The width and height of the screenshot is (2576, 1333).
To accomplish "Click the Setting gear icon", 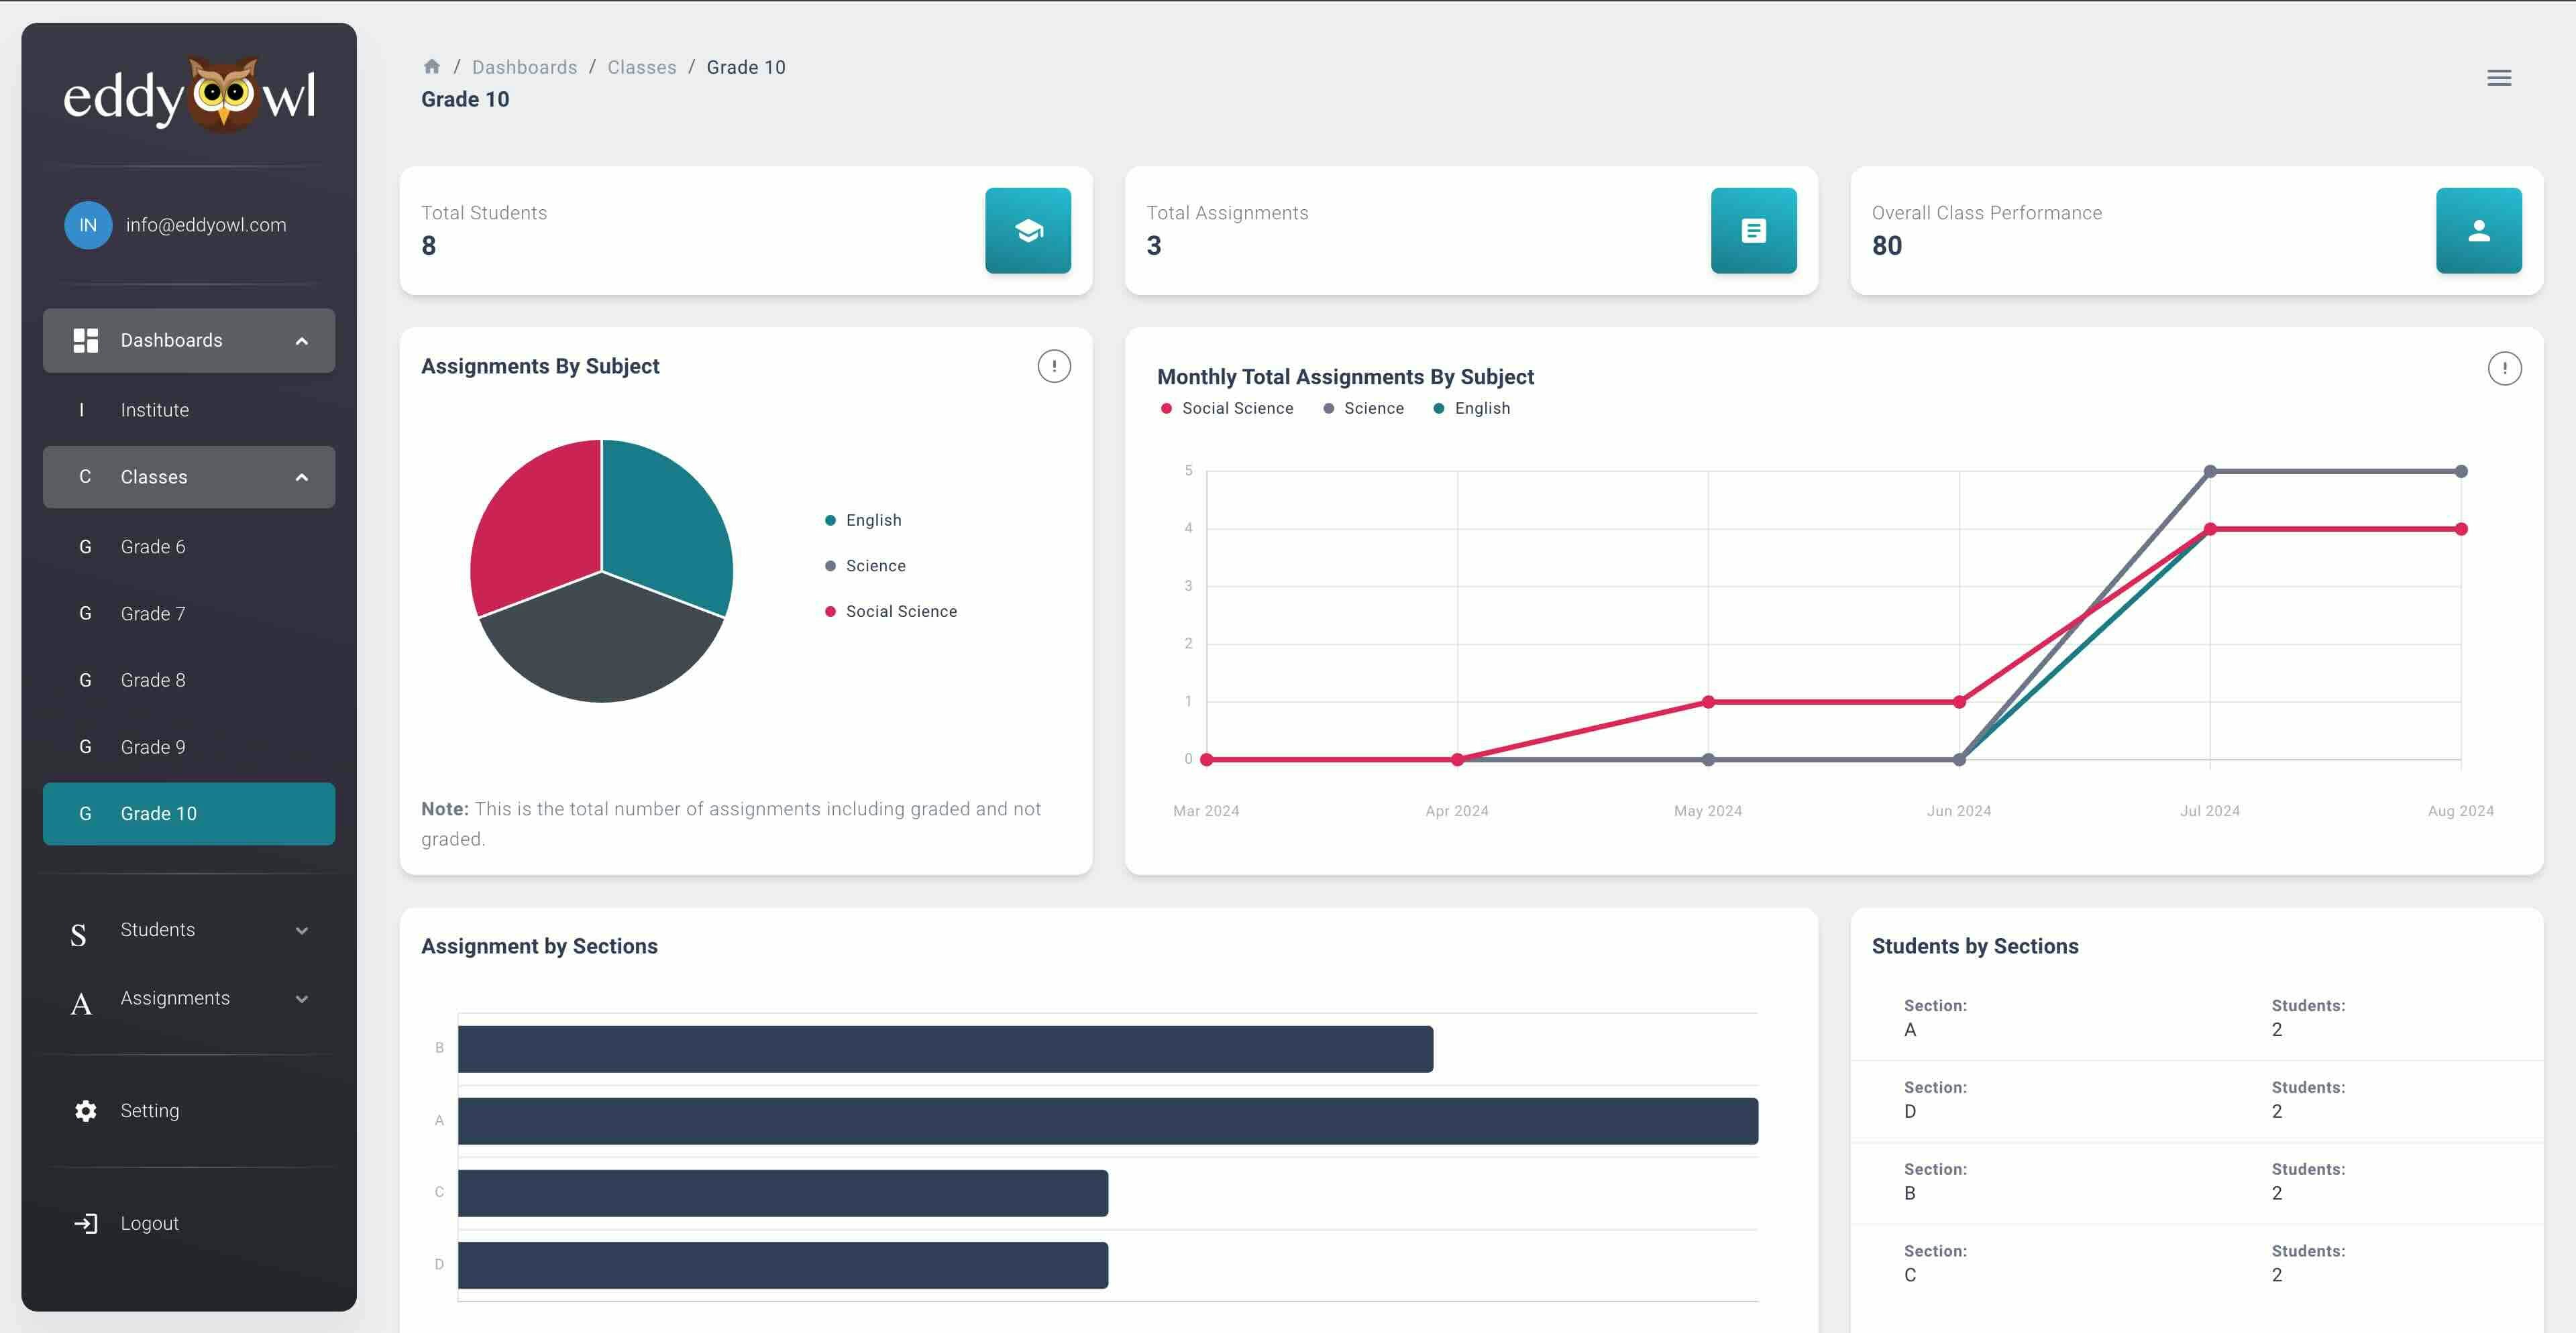I will (x=86, y=1110).
